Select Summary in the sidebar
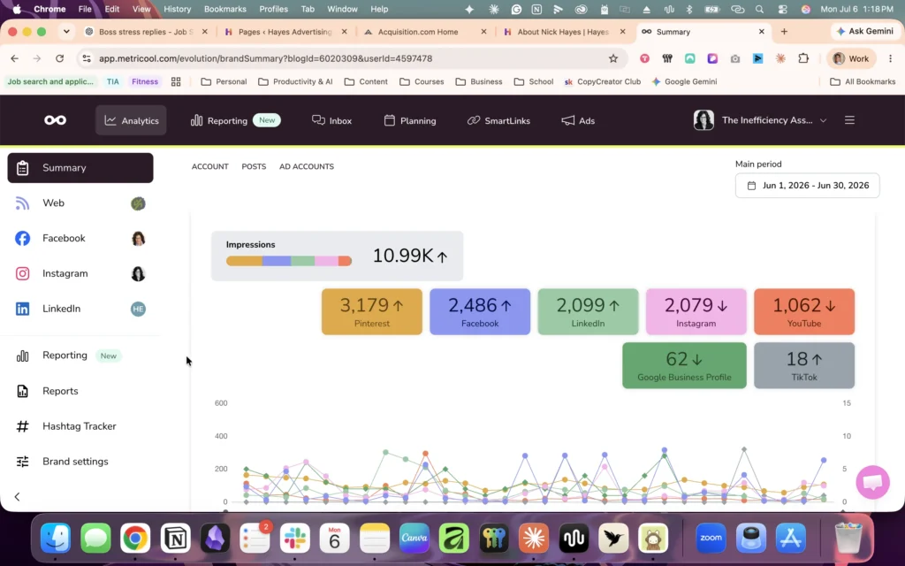 (x=80, y=167)
